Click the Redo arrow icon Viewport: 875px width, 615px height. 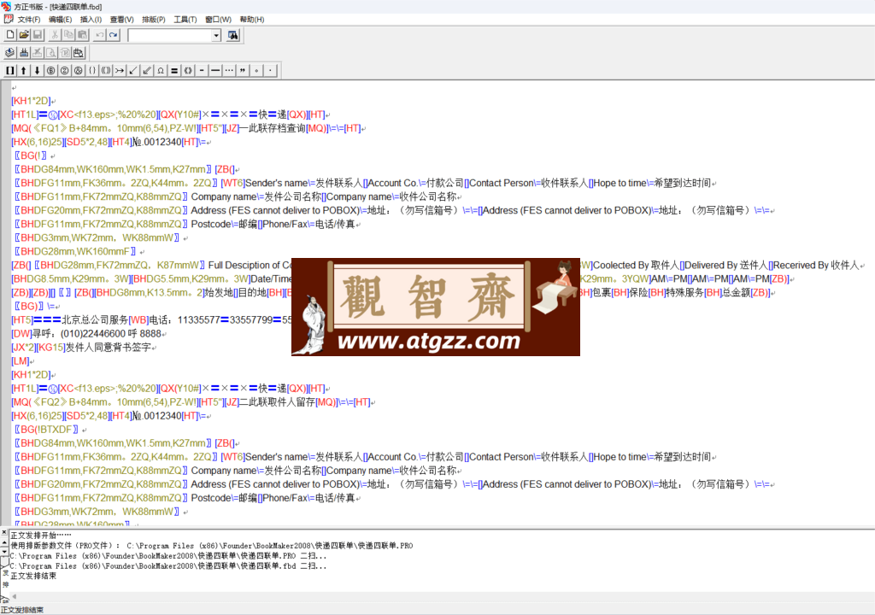click(114, 35)
